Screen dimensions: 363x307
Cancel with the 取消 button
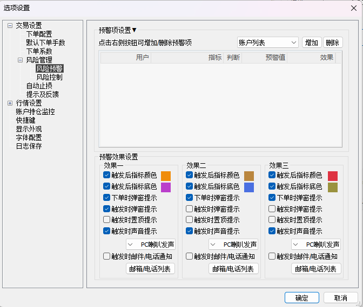tap(341, 298)
